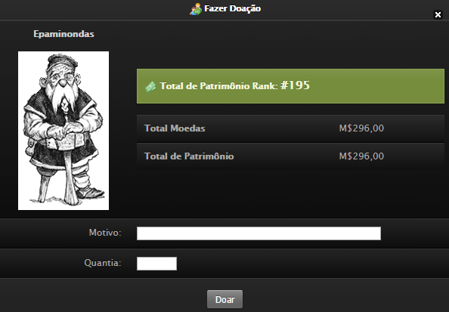The image size is (449, 312).
Task: Click the green money icon in rank banner
Action: coord(150,86)
